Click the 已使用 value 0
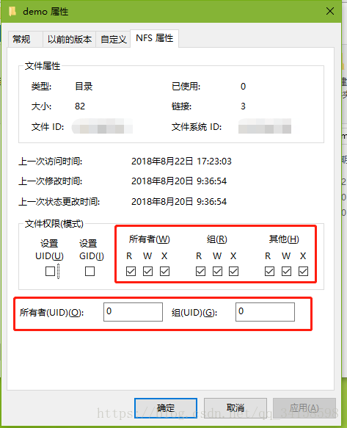347x428 pixels. (x=243, y=87)
